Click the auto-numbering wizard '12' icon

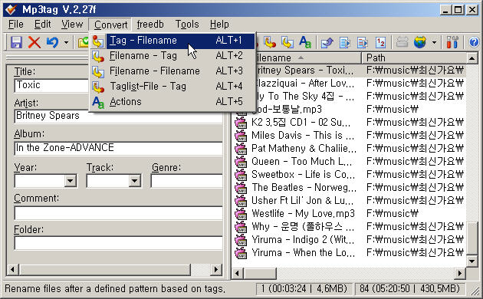tap(381, 42)
